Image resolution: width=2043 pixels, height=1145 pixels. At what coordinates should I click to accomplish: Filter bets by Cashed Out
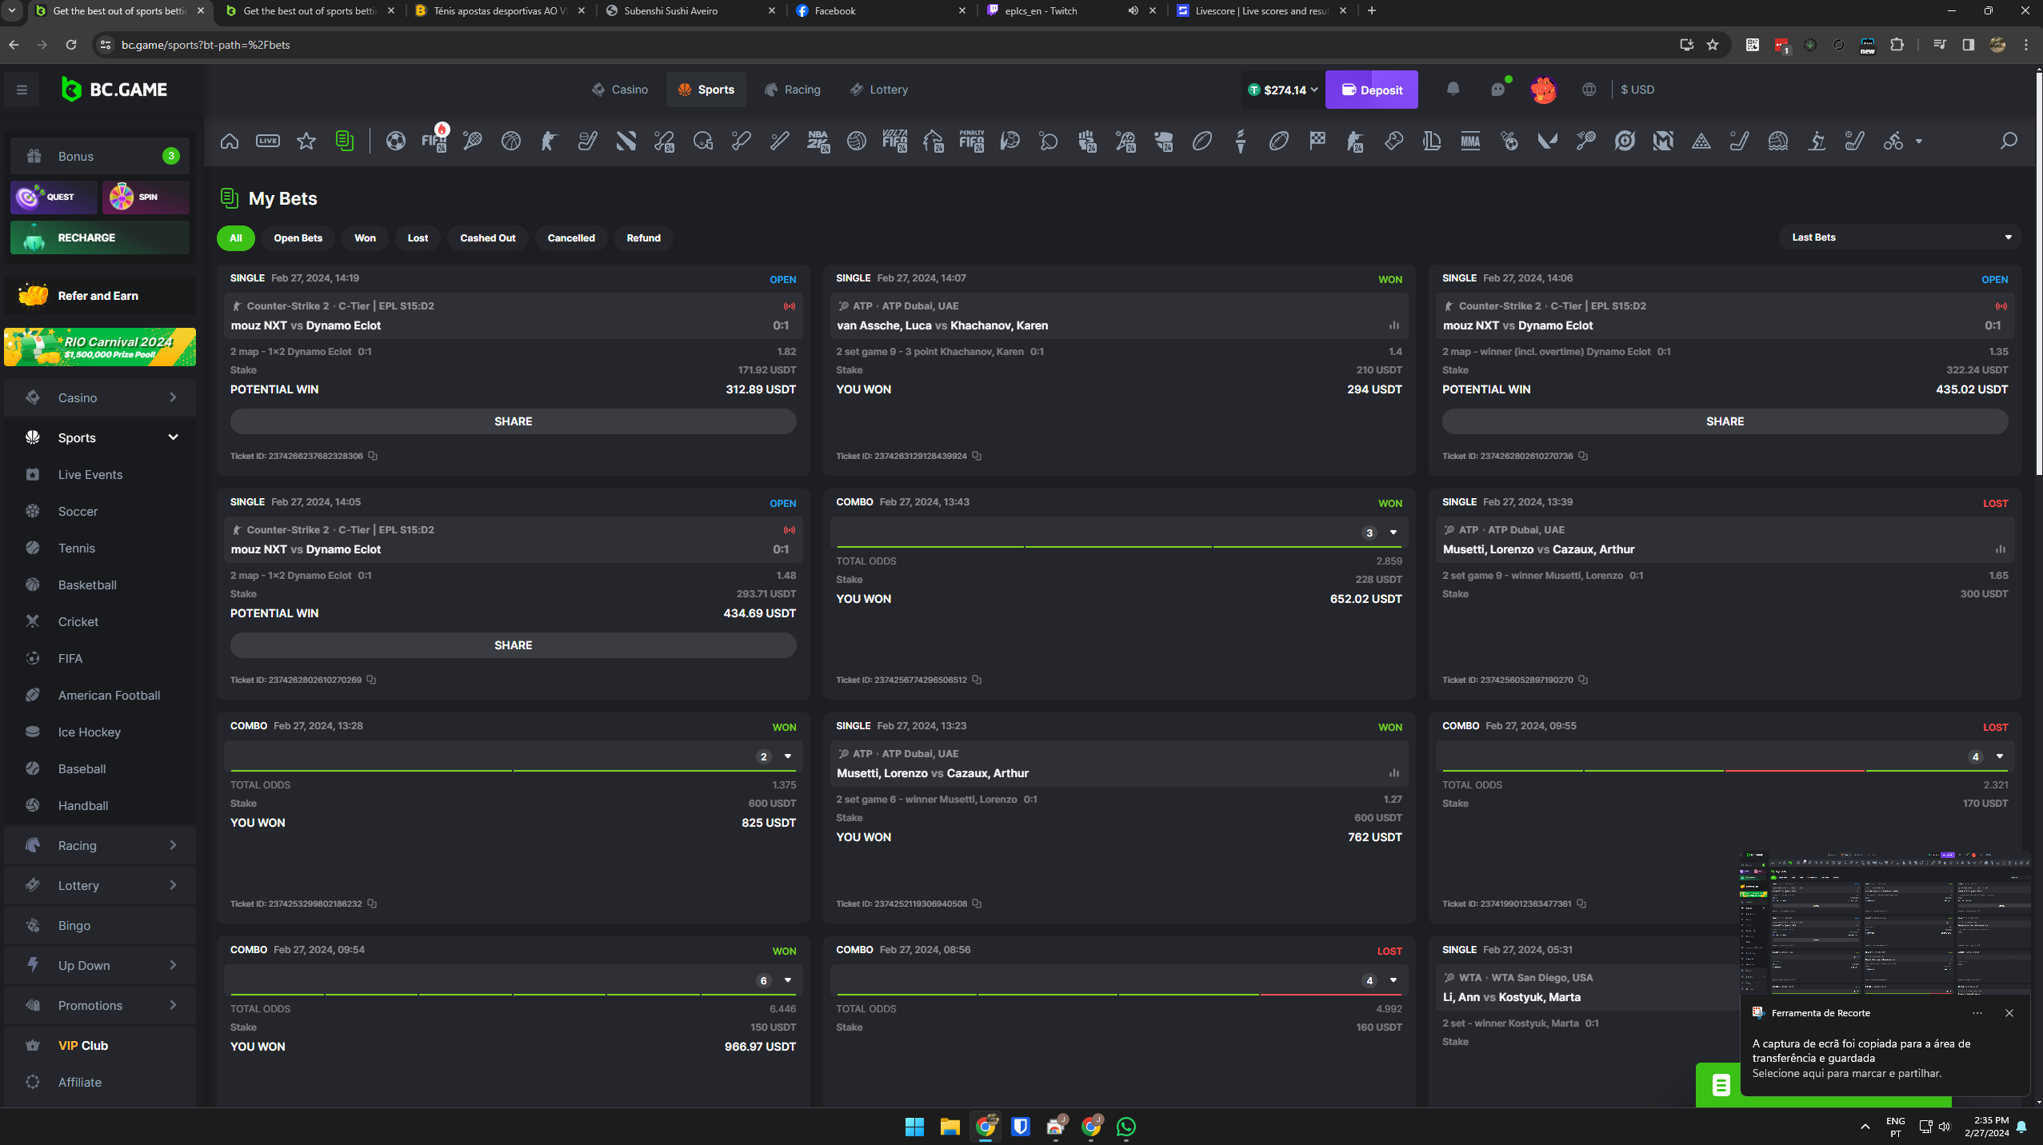coord(488,238)
